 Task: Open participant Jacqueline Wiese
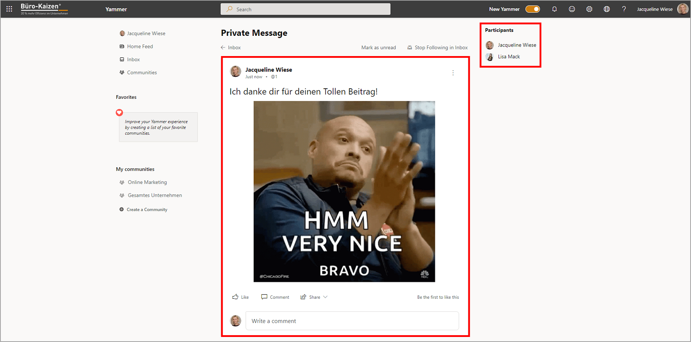point(517,45)
